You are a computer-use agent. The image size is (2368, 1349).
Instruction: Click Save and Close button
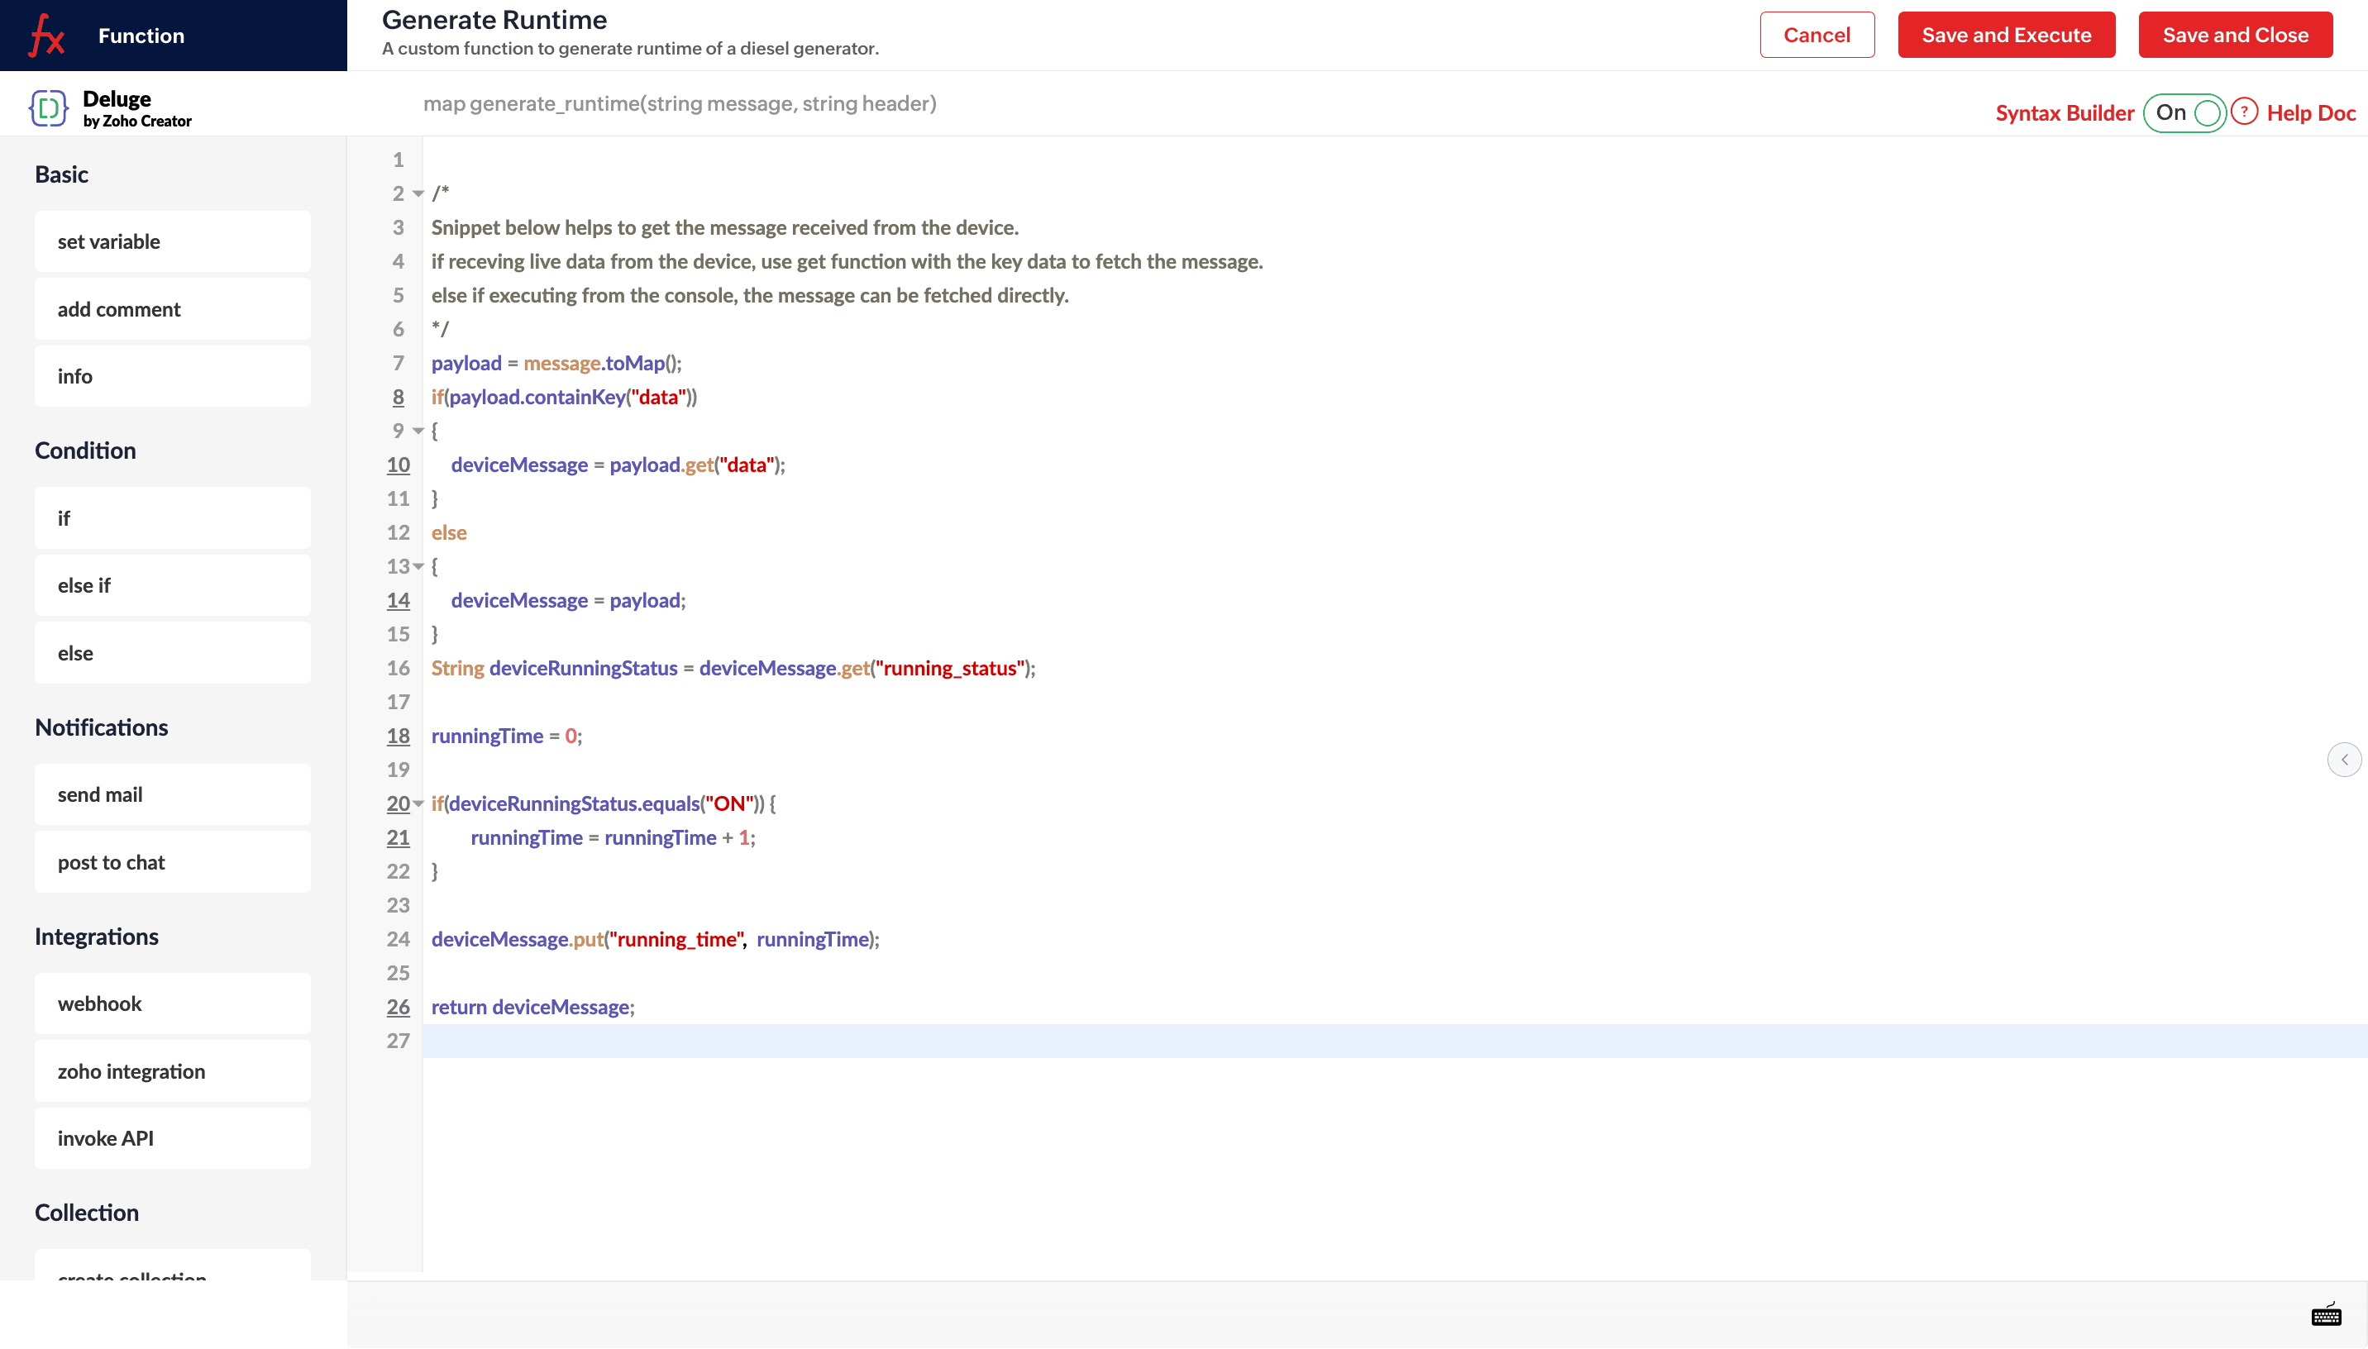(x=2235, y=36)
